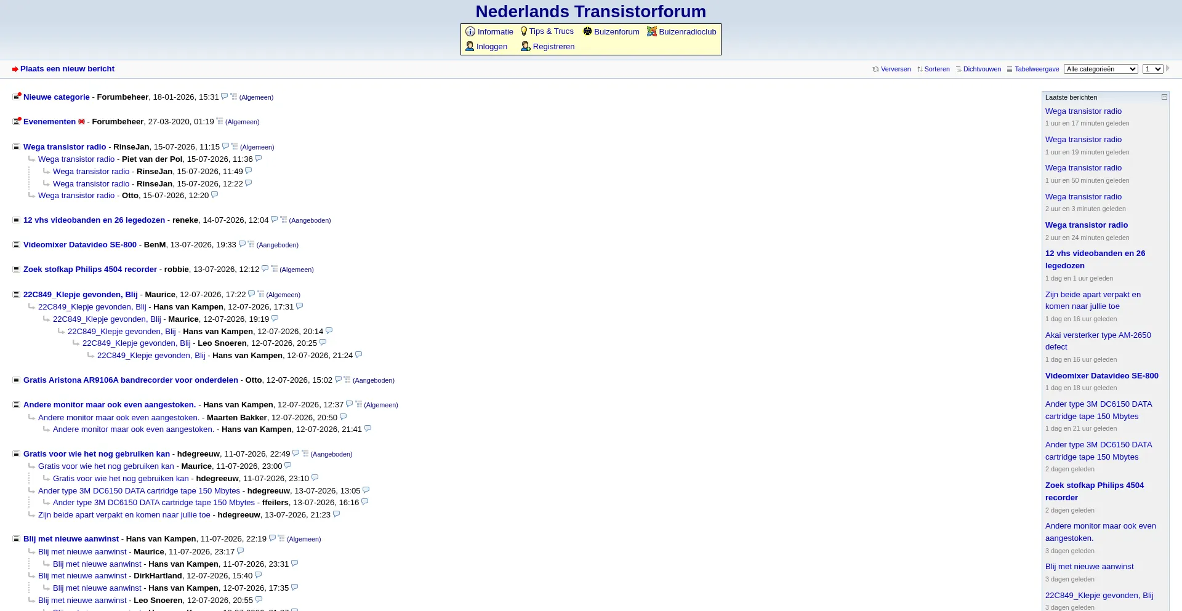Collapse the Blij met nieuwe aanwinst thread

click(x=16, y=538)
